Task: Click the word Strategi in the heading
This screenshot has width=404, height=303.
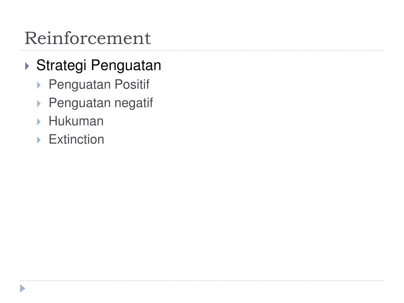Action: coord(61,65)
